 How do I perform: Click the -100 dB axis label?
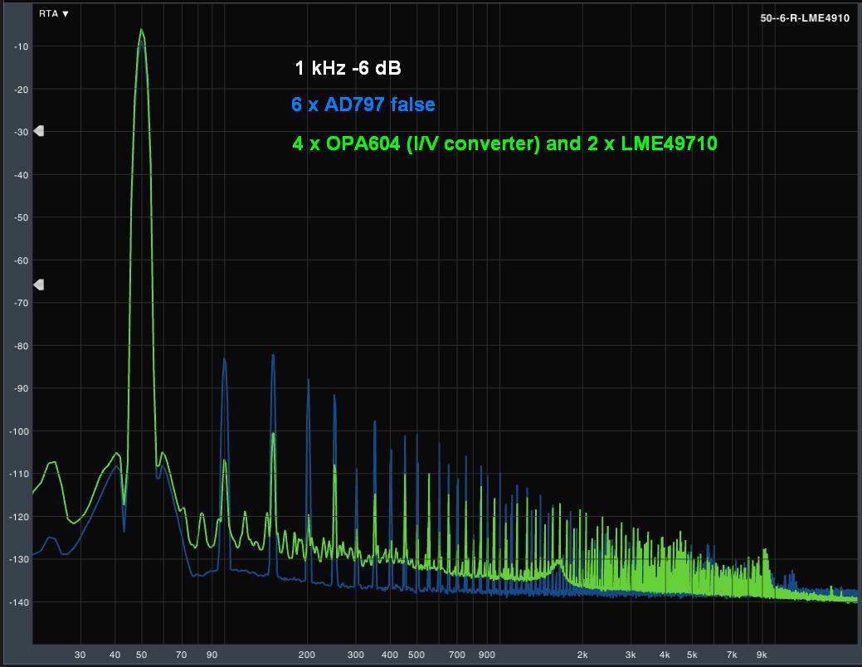19,431
